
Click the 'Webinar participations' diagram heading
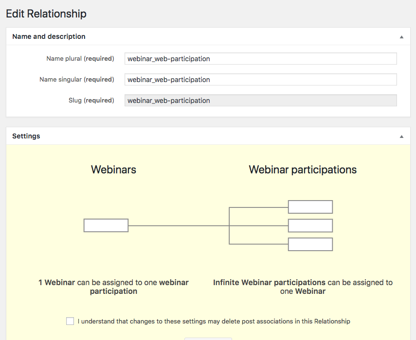pos(303,170)
